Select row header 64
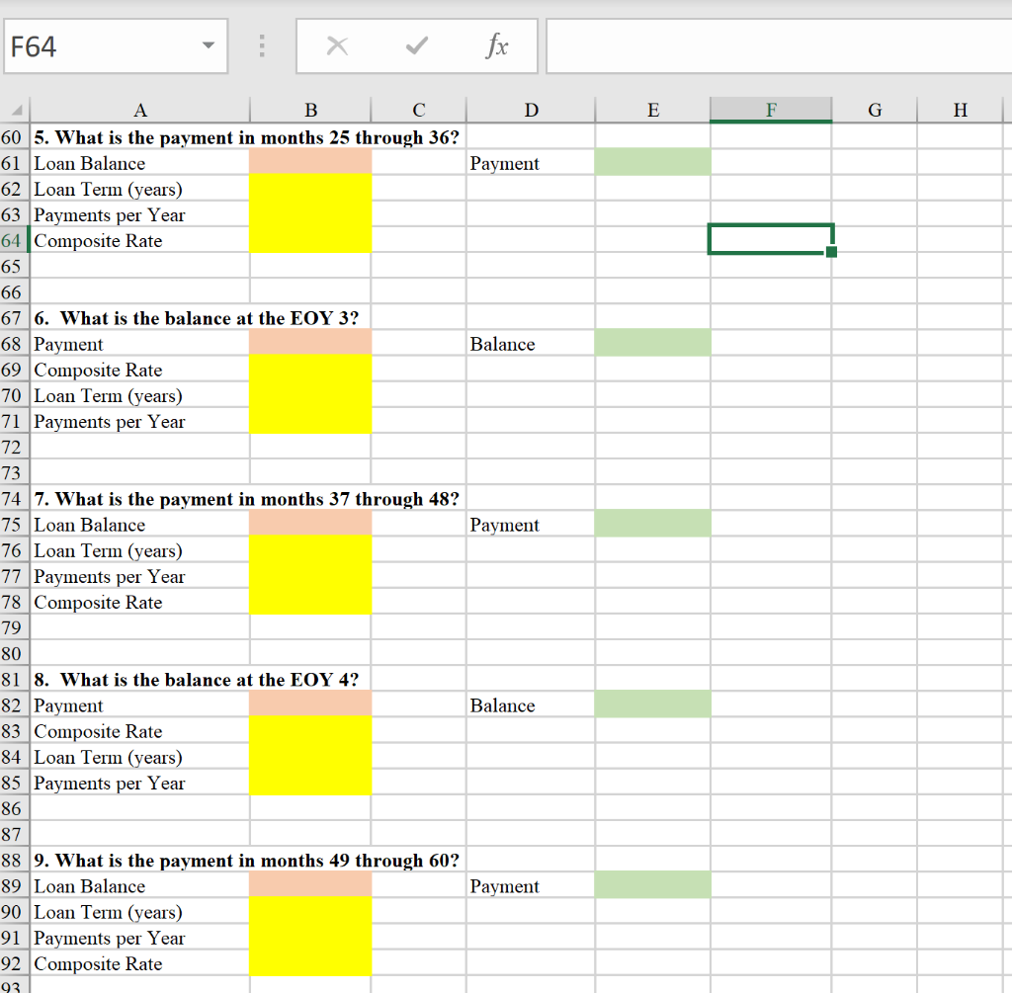Viewport: 1012px width, 993px height. point(15,239)
